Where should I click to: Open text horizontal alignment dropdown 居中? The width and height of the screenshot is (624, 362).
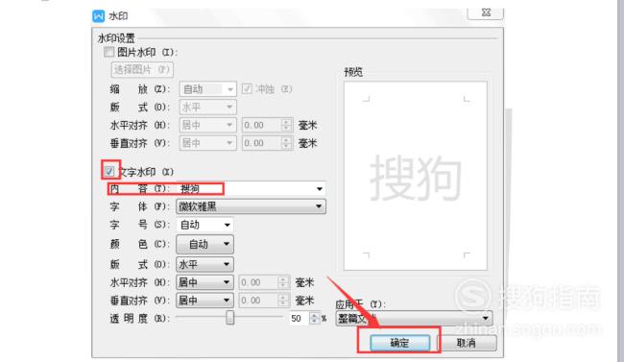pos(204,282)
